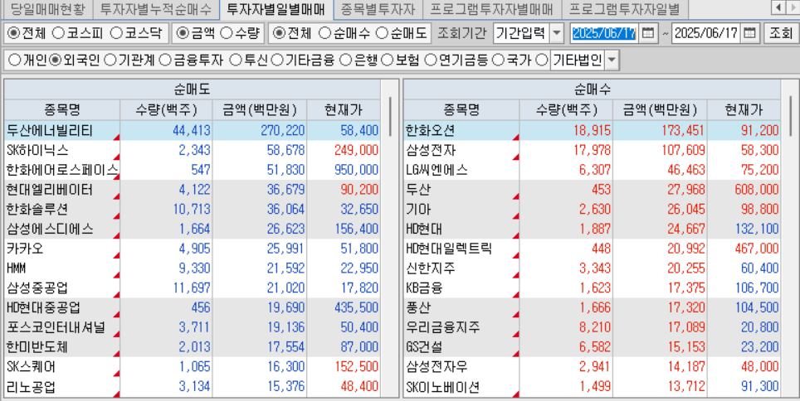Viewport: 800px width, 401px height.
Task: Sort 순매도 table by 금액(백만원) header
Action: coord(259,109)
